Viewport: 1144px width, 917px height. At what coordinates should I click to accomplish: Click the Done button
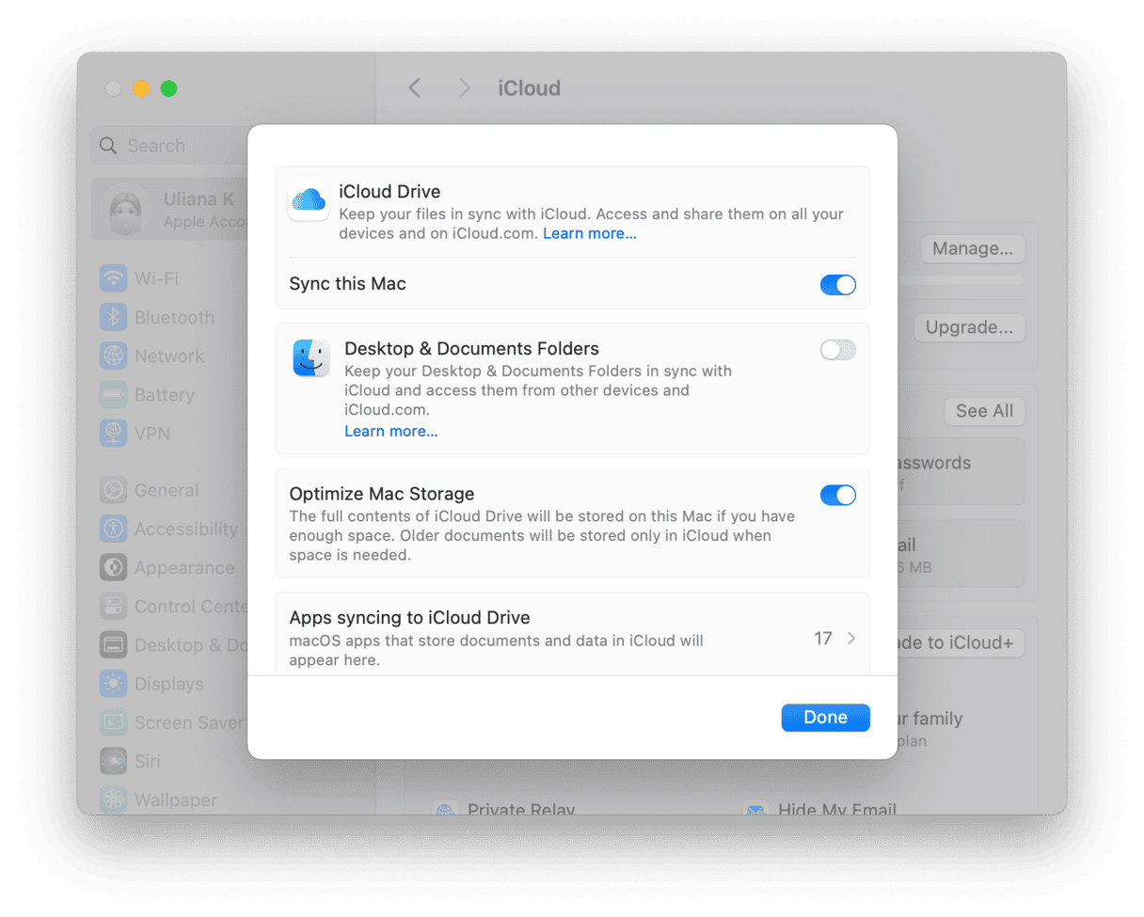click(825, 718)
